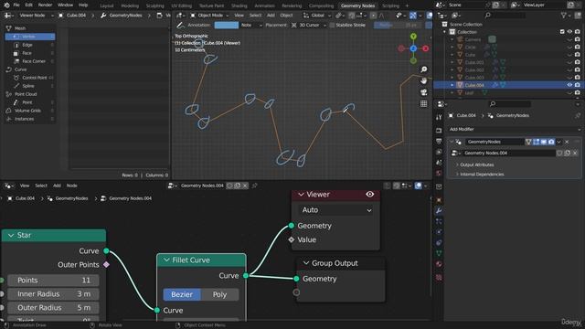The width and height of the screenshot is (585, 329).
Task: Pin the properties editor context
Action: (x=578, y=116)
